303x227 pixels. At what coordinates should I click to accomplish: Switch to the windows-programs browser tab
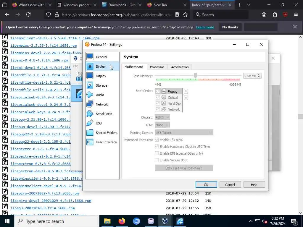coord(77,5)
